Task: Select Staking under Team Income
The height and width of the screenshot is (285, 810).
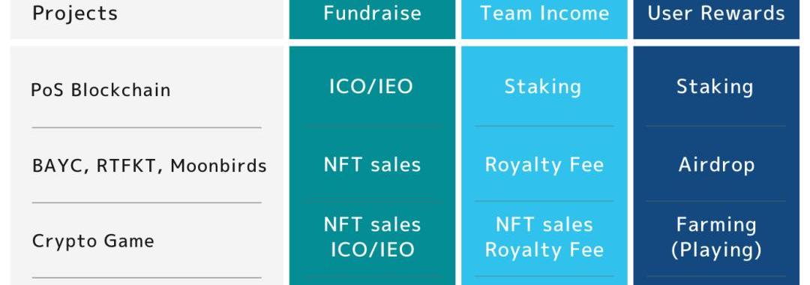Action: pyautogui.click(x=543, y=86)
